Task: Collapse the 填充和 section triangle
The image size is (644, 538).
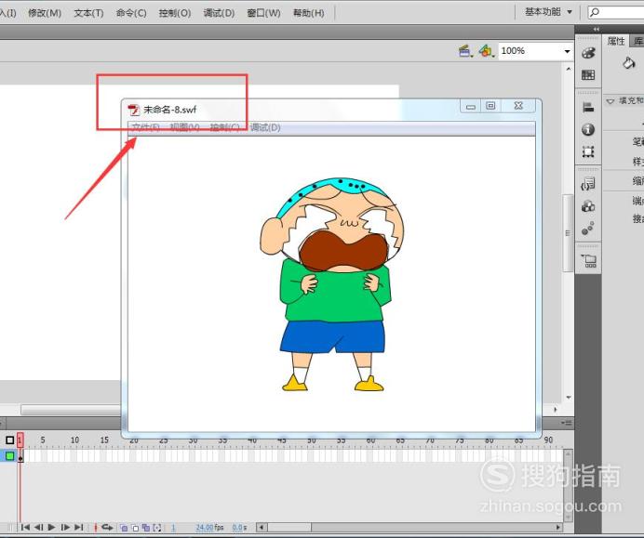Action: point(610,101)
